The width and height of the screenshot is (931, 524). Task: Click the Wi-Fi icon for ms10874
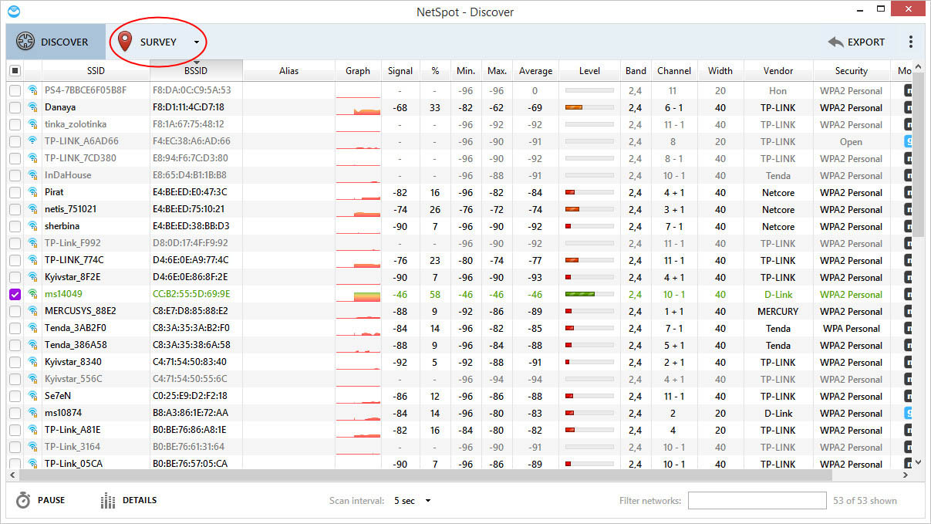click(x=32, y=413)
